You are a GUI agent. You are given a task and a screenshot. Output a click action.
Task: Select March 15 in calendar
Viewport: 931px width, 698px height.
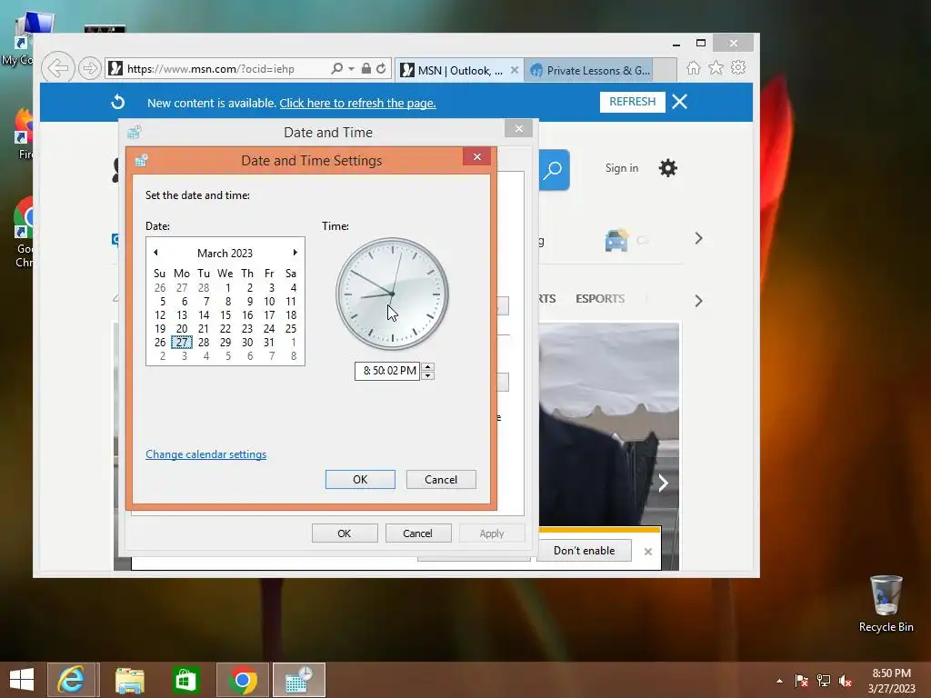225,315
